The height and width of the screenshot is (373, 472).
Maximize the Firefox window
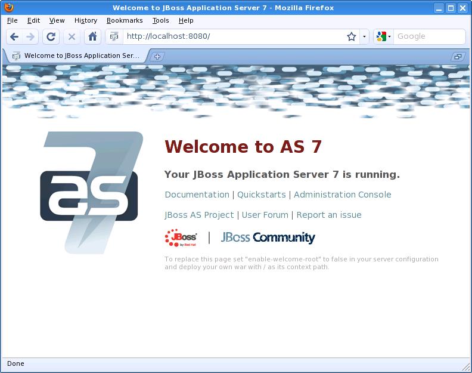pyautogui.click(x=451, y=8)
